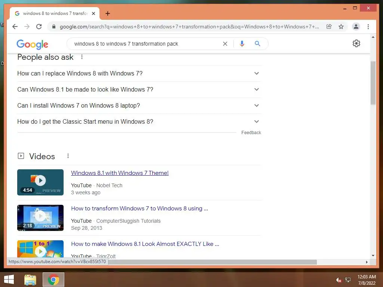View site info via the padlock icon
Image resolution: width=383 pixels, height=287 pixels.
point(54,27)
